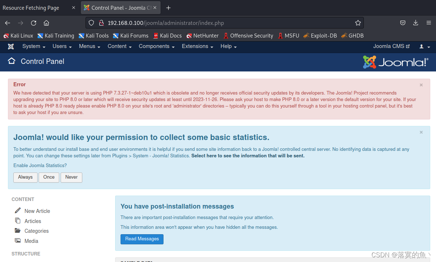Open Kali Linux bookmark
Screen dimensions: 436x262
point(18,36)
